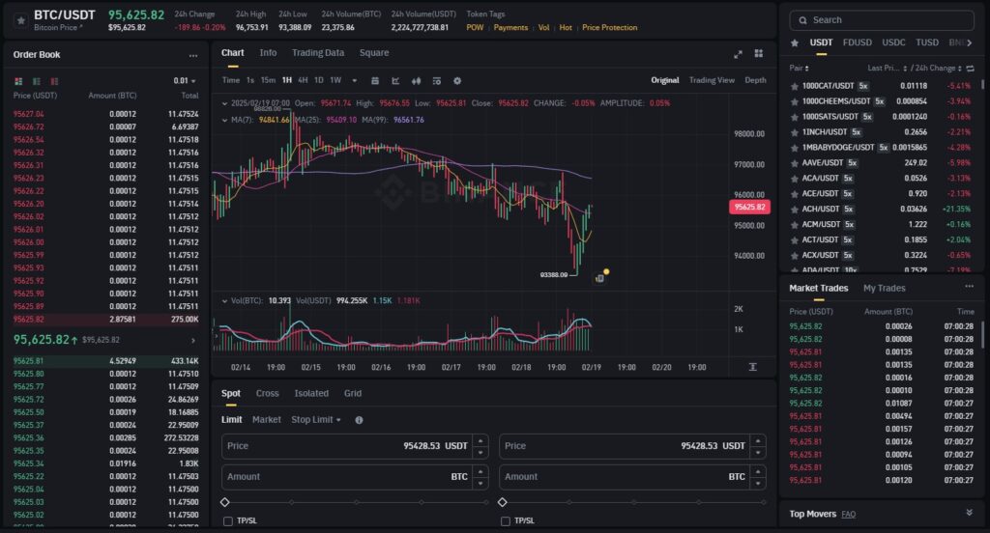This screenshot has height=533, width=990.
Task: Show buy orders only in Order Book
Action: tap(37, 81)
